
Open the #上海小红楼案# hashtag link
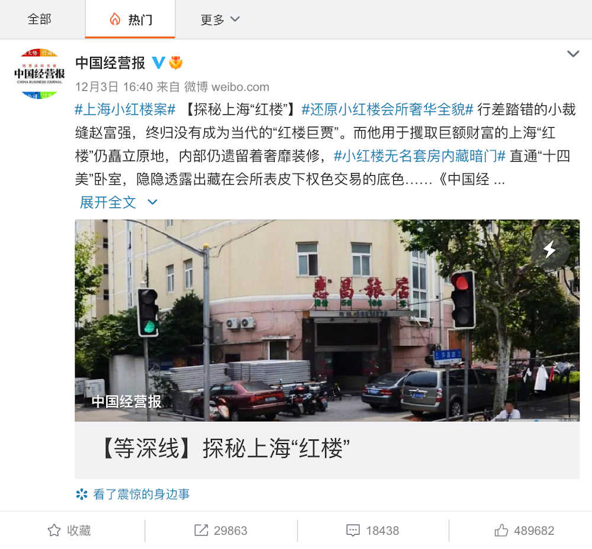coord(125,110)
